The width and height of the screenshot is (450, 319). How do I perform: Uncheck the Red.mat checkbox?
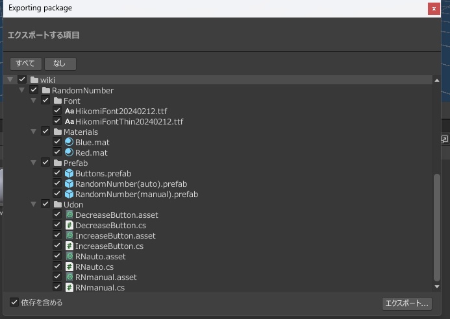57,152
